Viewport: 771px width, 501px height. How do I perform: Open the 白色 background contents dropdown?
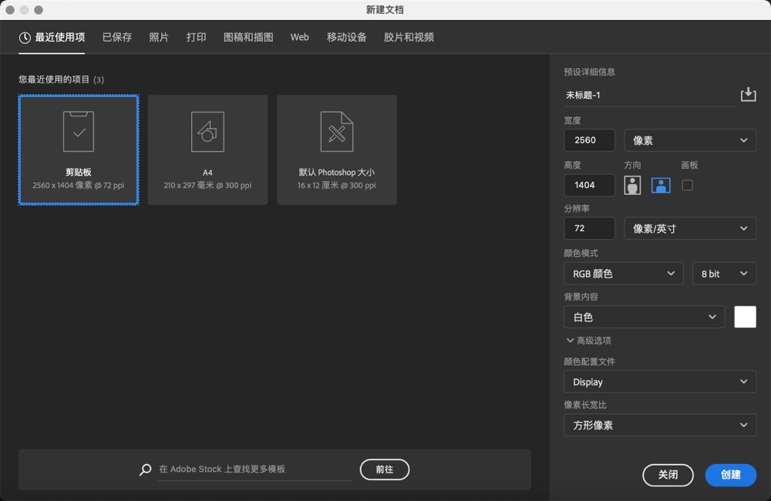(644, 317)
